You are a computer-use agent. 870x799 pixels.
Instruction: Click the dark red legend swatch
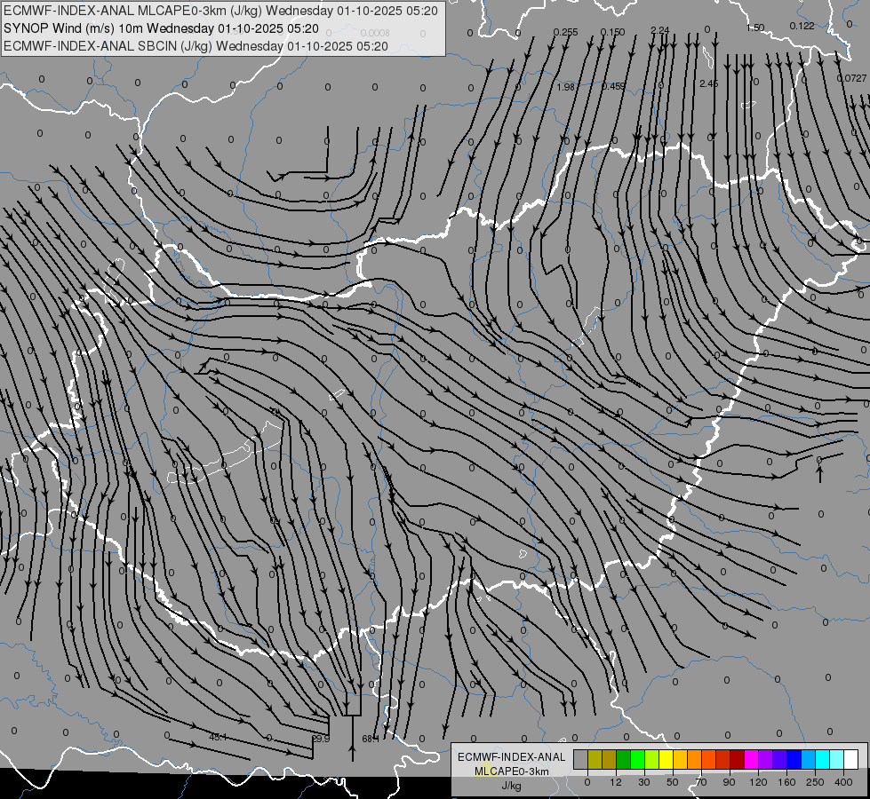coord(738,759)
